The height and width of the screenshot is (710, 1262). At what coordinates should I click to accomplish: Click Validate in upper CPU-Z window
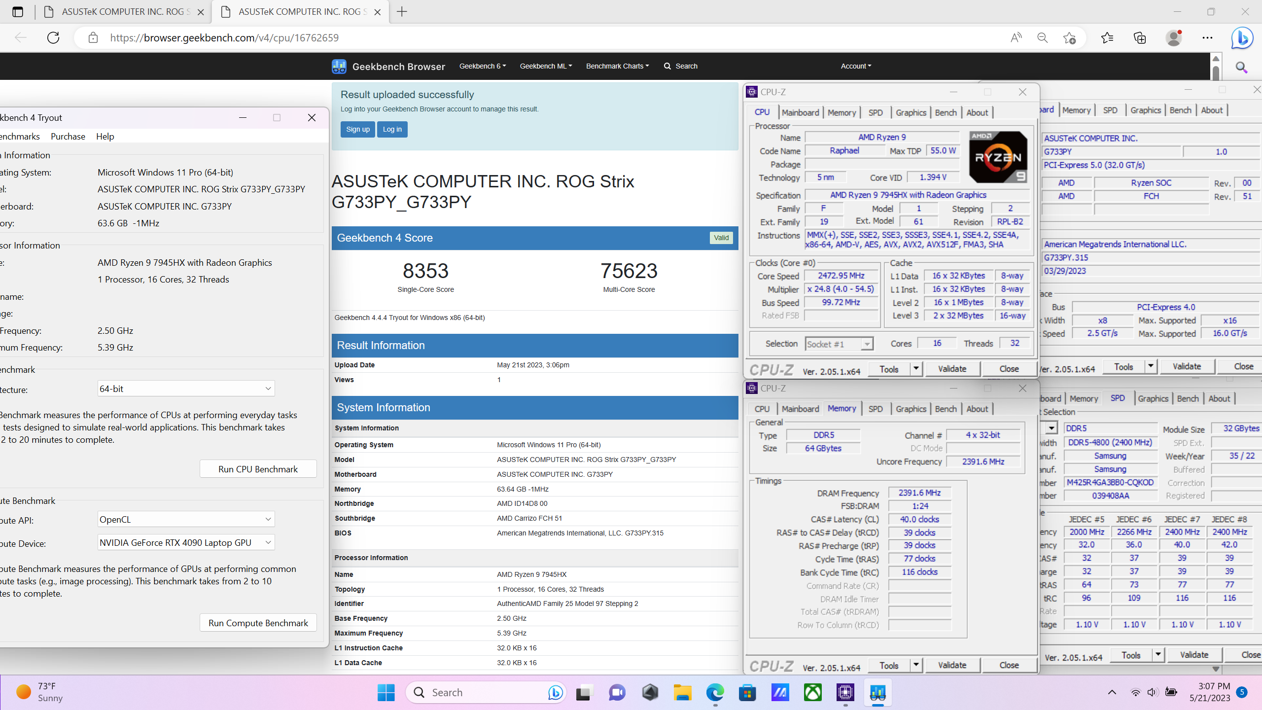[952, 368]
